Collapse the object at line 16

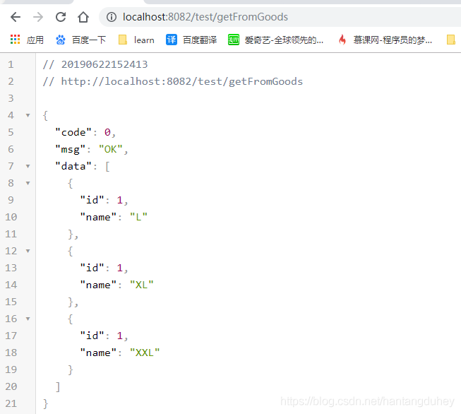tap(28, 319)
